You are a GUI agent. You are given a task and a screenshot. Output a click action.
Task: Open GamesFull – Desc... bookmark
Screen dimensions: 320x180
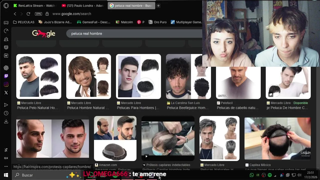(93, 22)
